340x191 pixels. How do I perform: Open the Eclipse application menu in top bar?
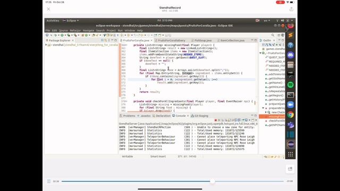click(71, 21)
